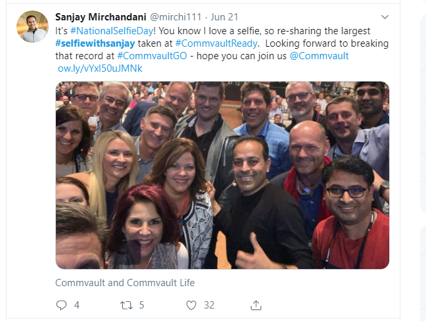Viewport: 426px width, 321px height.
Task: Click the retweet count of 5
Action: tap(141, 305)
